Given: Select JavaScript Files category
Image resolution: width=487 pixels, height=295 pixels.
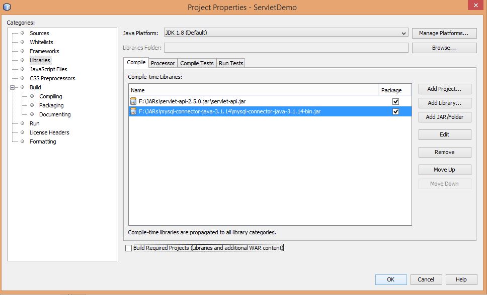Looking at the screenshot, I should pyautogui.click(x=48, y=69).
